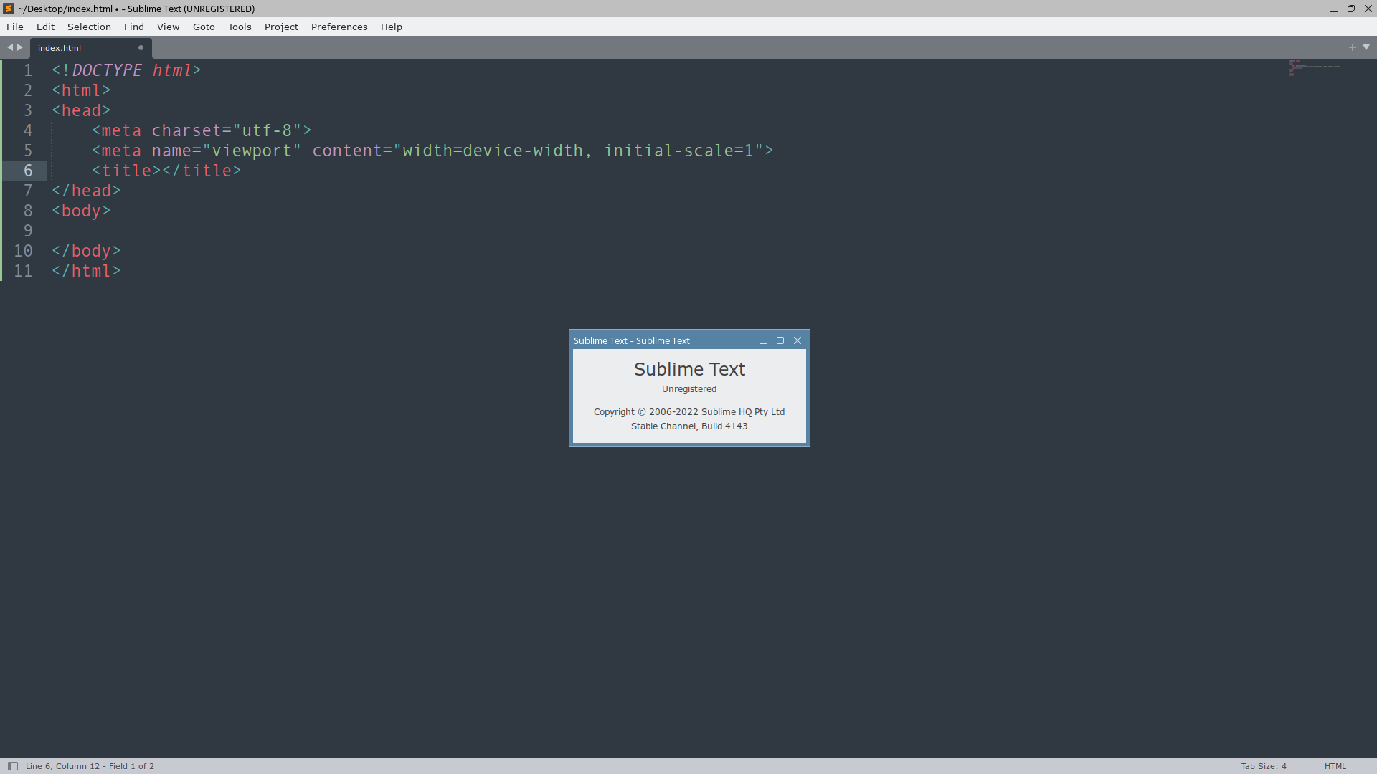Open the File menu
1377x774 pixels.
point(15,27)
